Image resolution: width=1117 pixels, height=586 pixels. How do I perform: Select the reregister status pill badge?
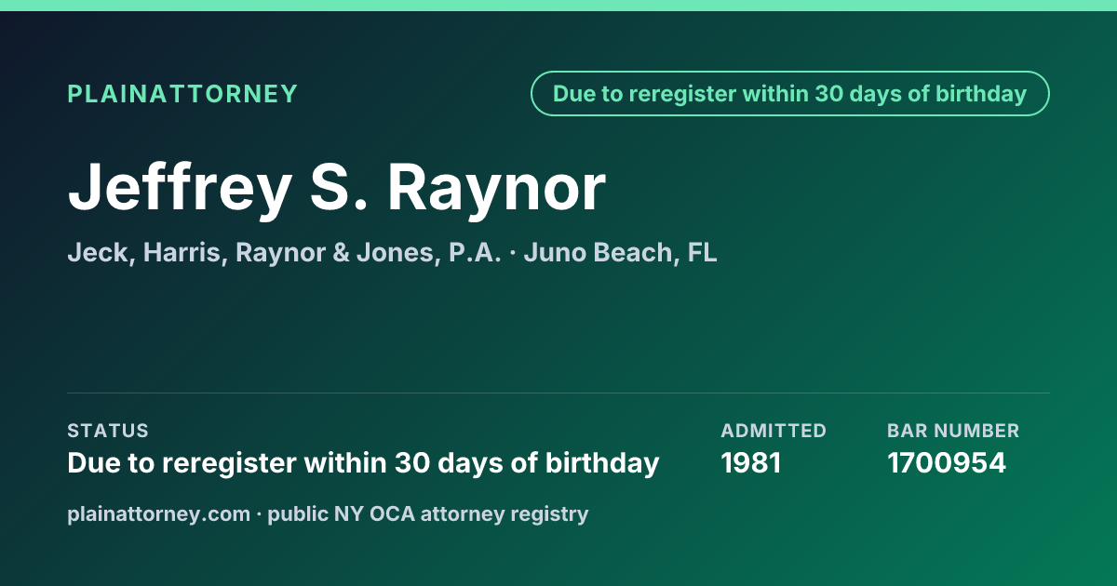[x=789, y=94]
